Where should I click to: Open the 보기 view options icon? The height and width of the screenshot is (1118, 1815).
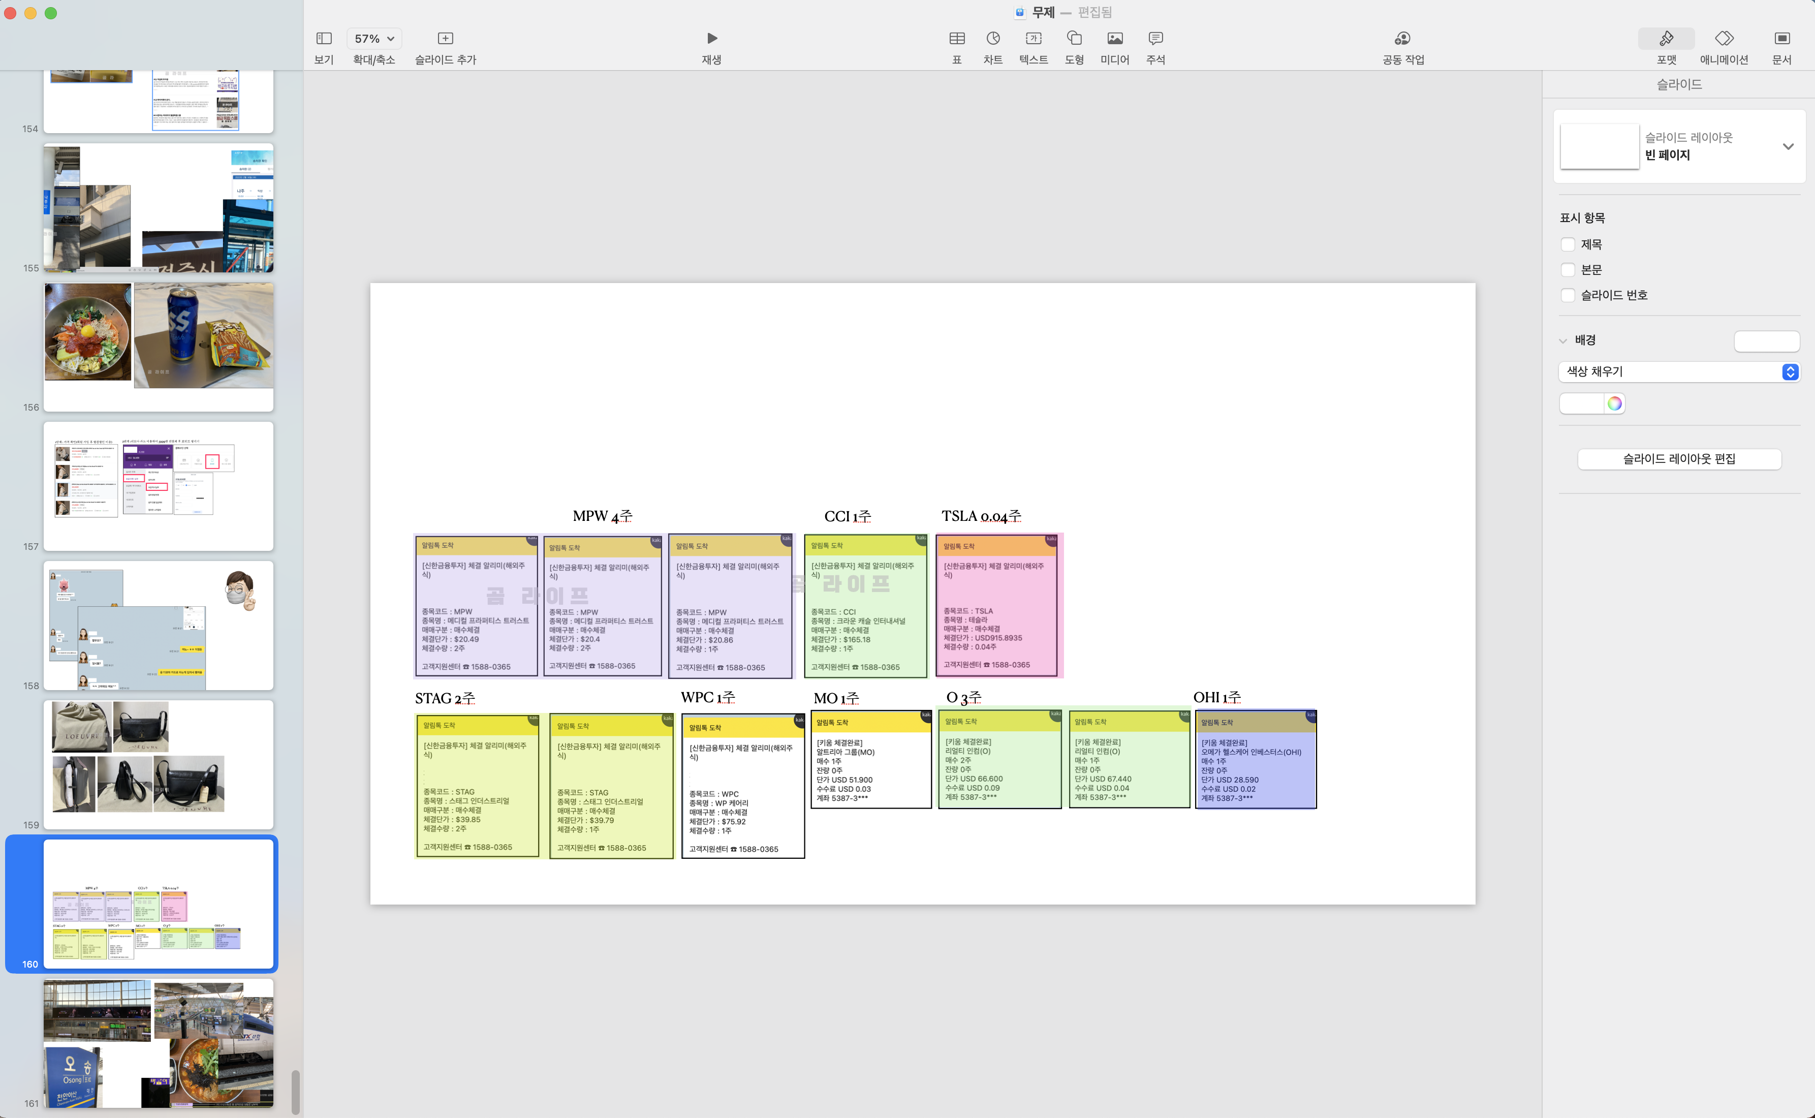tap(324, 39)
